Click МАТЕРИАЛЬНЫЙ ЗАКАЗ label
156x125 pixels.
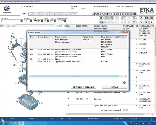coord(102,7)
